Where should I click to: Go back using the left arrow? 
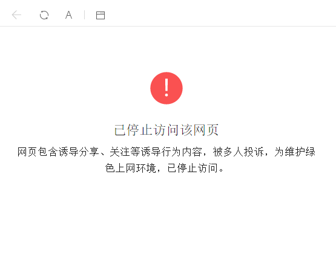tap(16, 15)
